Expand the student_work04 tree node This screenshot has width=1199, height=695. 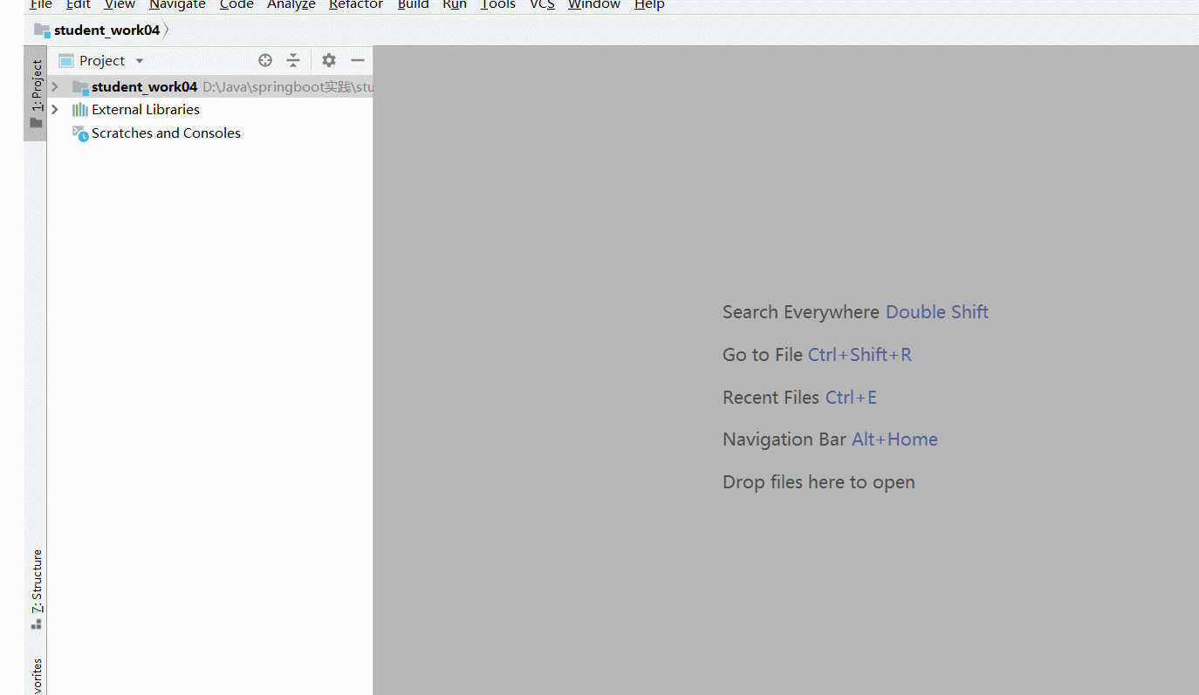point(54,86)
